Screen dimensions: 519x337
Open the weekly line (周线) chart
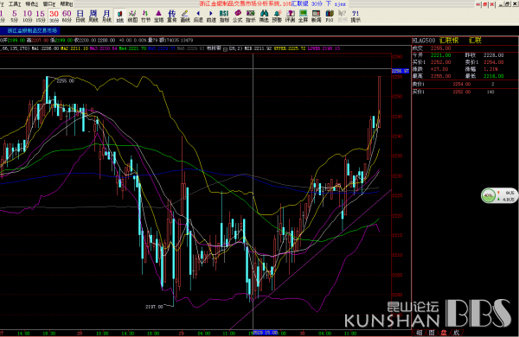(93, 16)
